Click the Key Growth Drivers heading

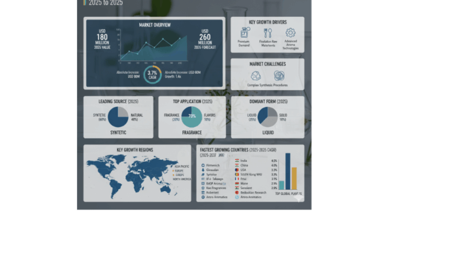pos(267,22)
